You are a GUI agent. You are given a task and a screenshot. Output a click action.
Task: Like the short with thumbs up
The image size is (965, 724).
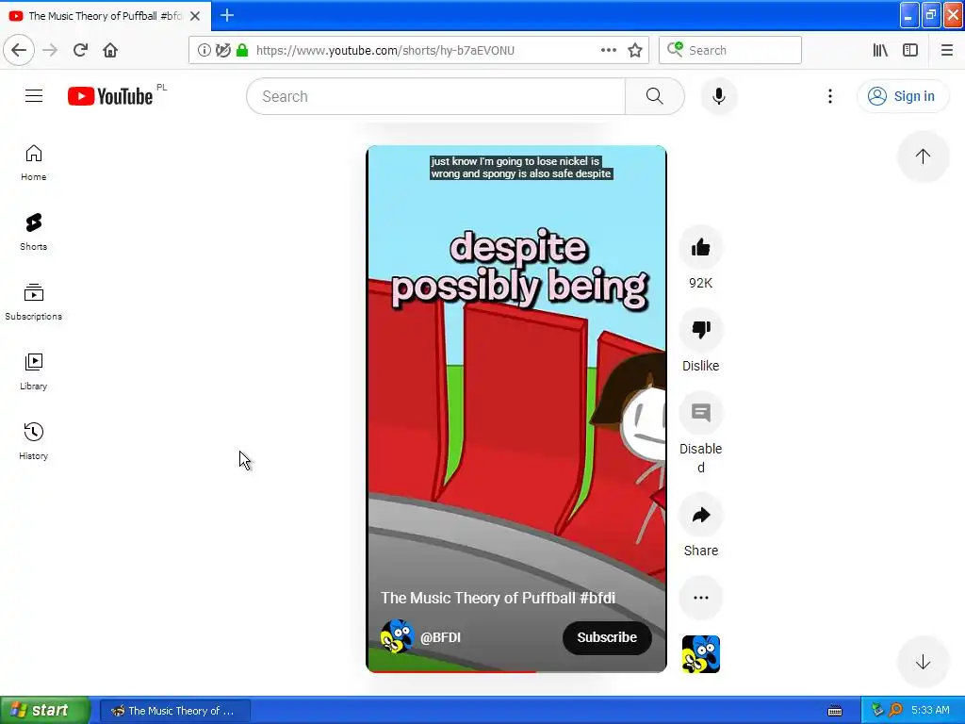tap(700, 248)
